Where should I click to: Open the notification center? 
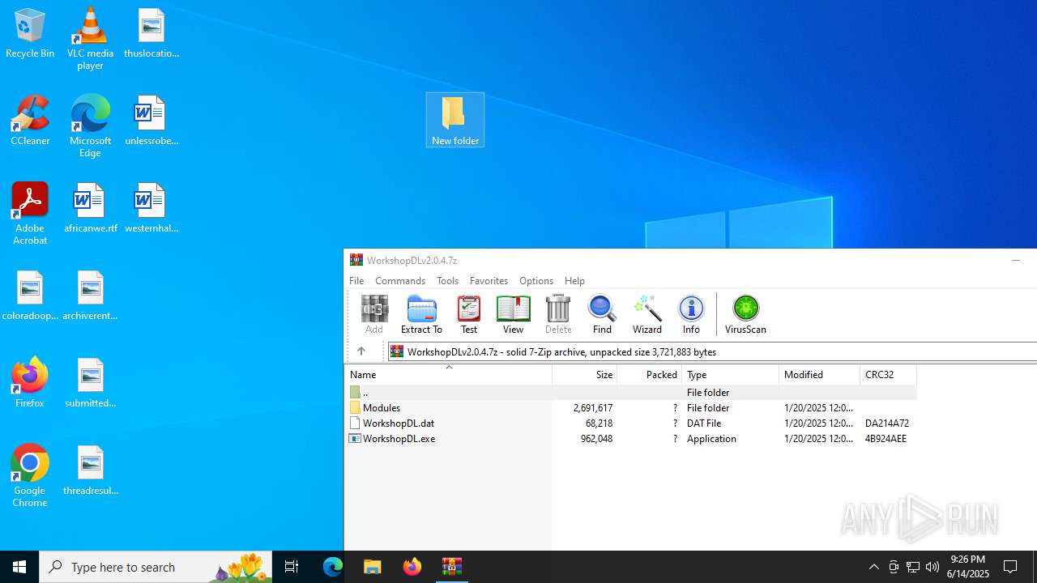[1010, 567]
